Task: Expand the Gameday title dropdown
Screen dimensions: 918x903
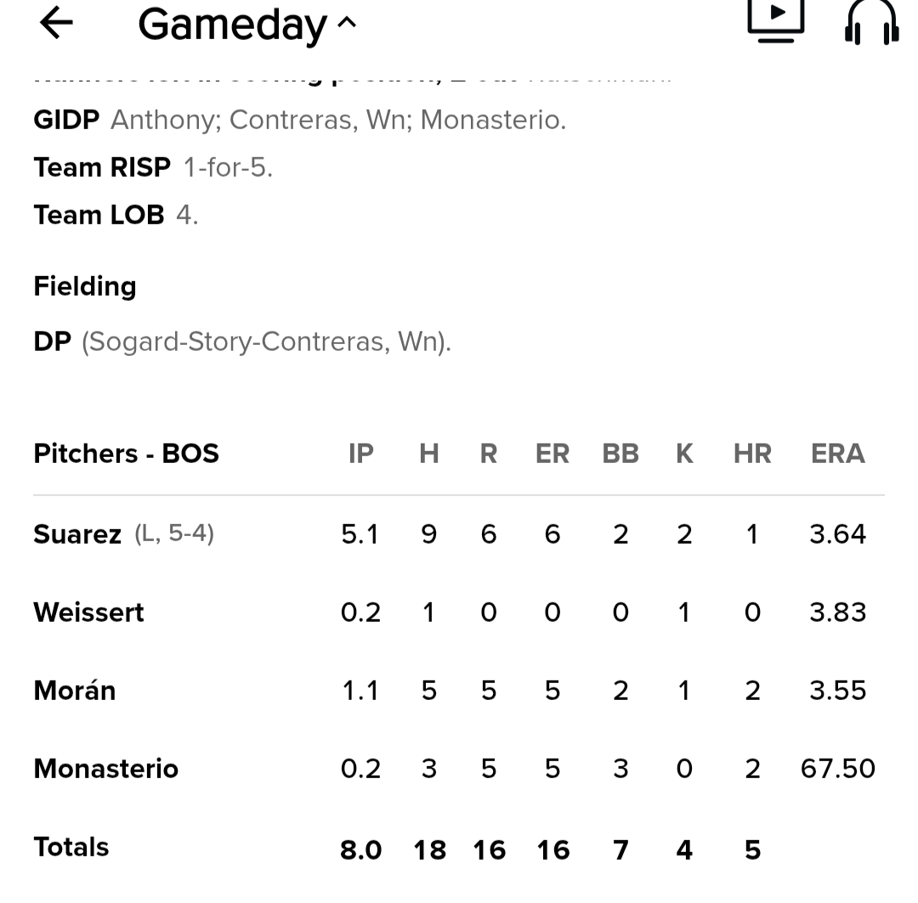Action: (x=247, y=25)
